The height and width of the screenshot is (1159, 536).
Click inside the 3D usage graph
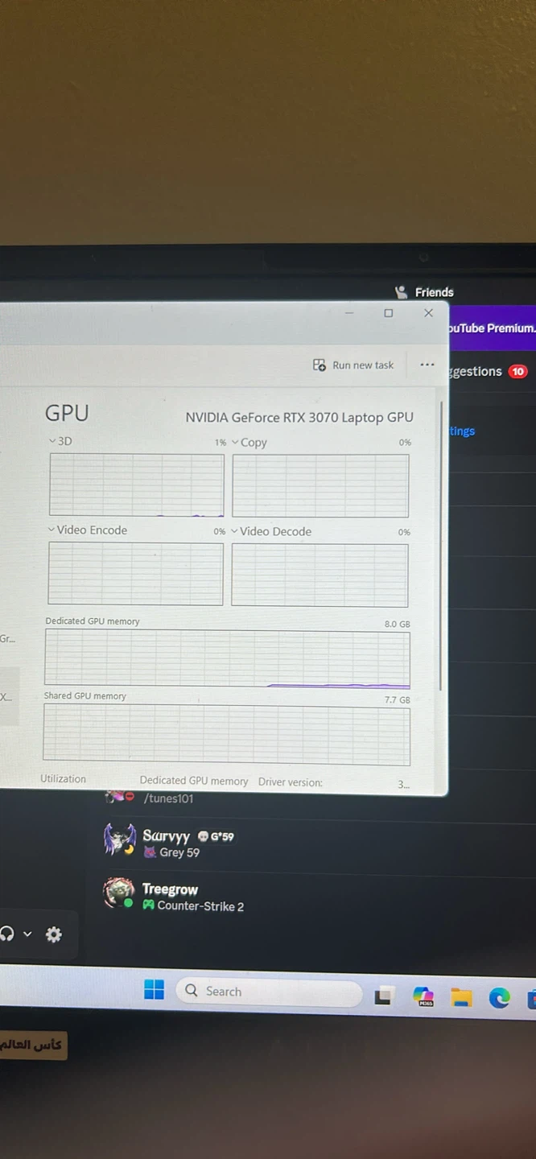[x=137, y=485]
